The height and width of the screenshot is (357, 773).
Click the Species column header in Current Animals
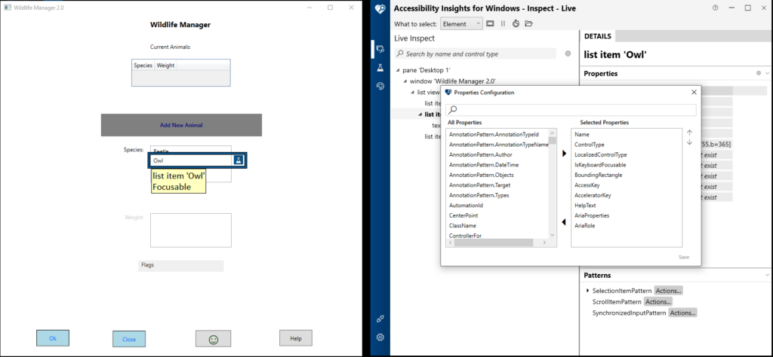[143, 66]
